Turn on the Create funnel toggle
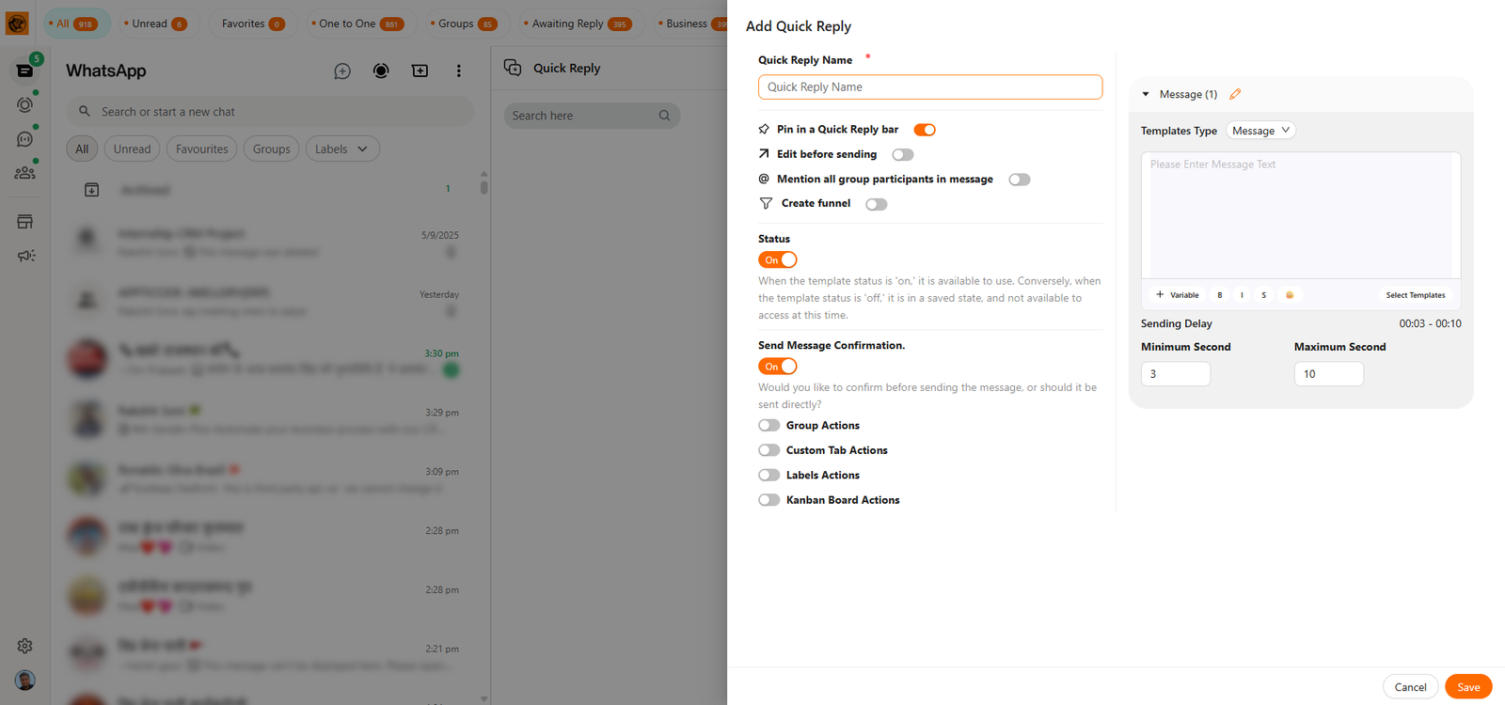Viewport: 1505px width, 705px height. [876, 204]
